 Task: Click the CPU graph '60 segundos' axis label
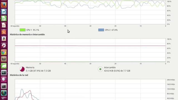tap(15, 26)
